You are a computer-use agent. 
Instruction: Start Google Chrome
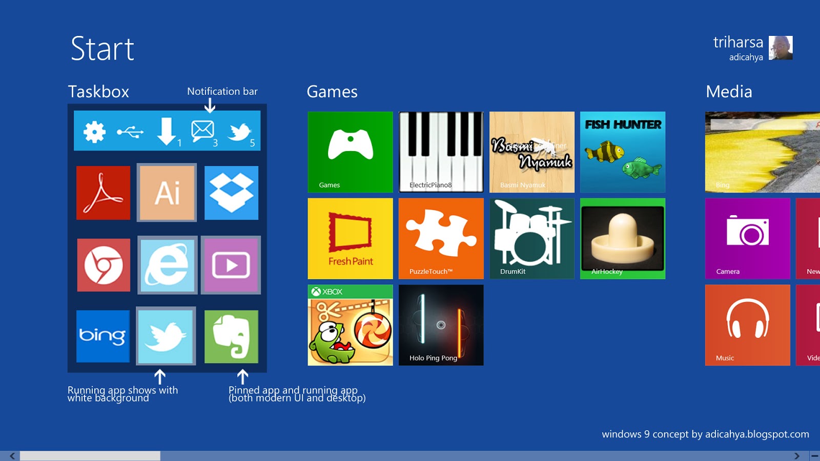coord(102,265)
